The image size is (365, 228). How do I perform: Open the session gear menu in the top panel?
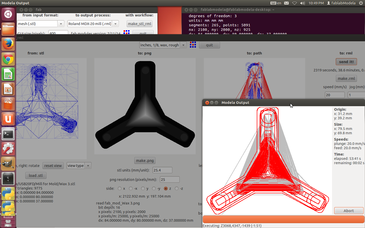click(361, 3)
